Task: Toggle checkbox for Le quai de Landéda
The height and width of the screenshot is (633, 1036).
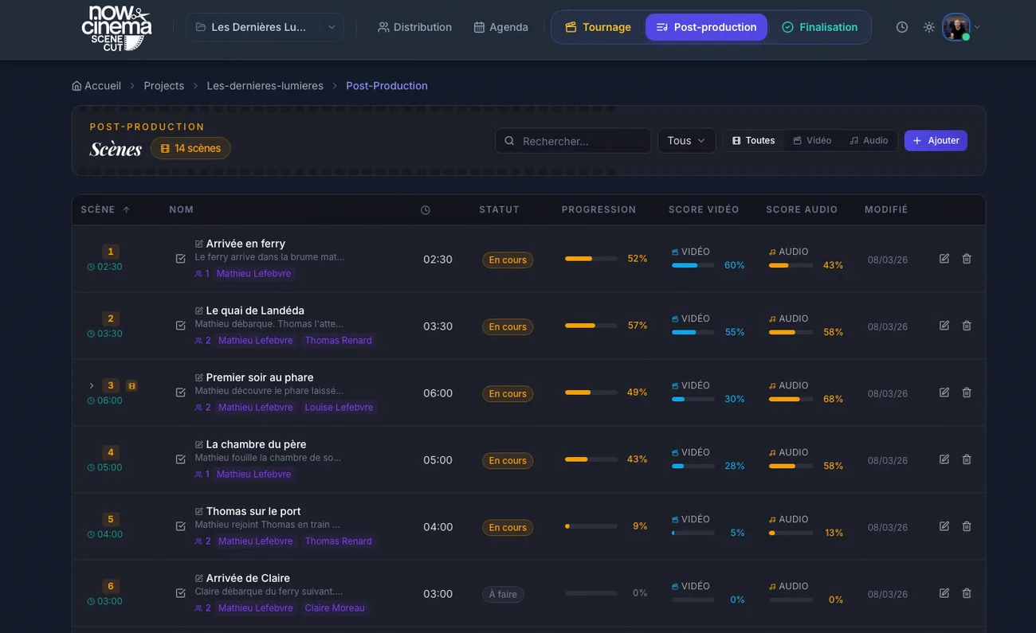Action: (181, 326)
